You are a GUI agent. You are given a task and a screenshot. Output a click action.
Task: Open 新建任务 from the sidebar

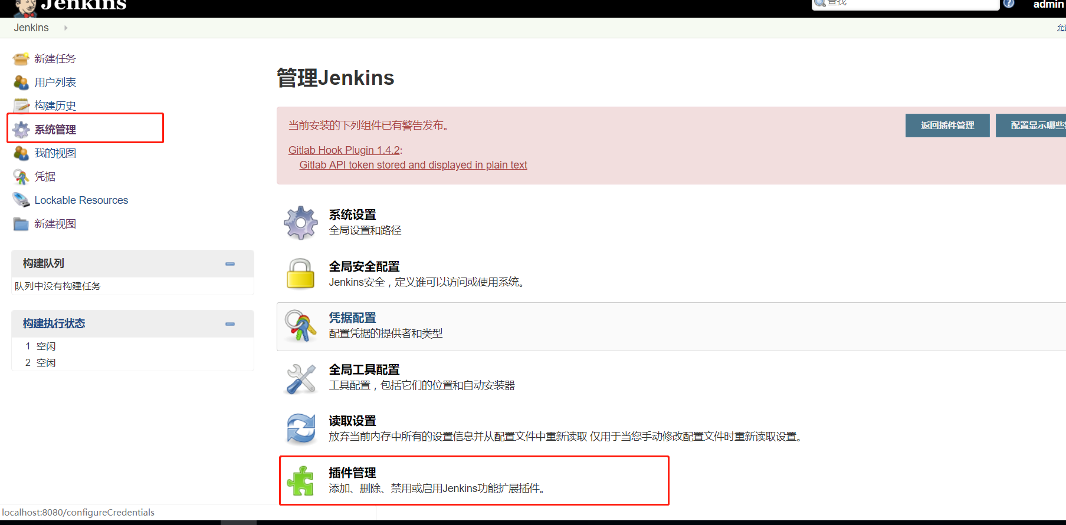55,58
